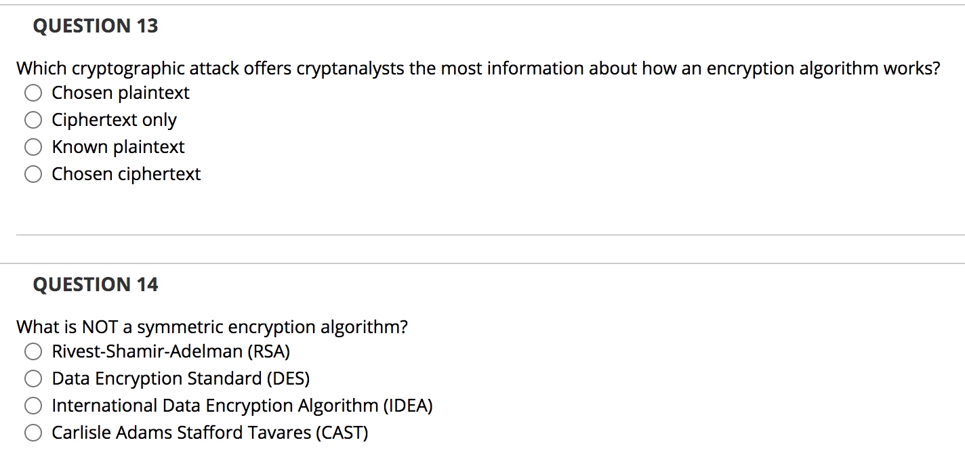Click the CAST answer label text

pos(209,432)
